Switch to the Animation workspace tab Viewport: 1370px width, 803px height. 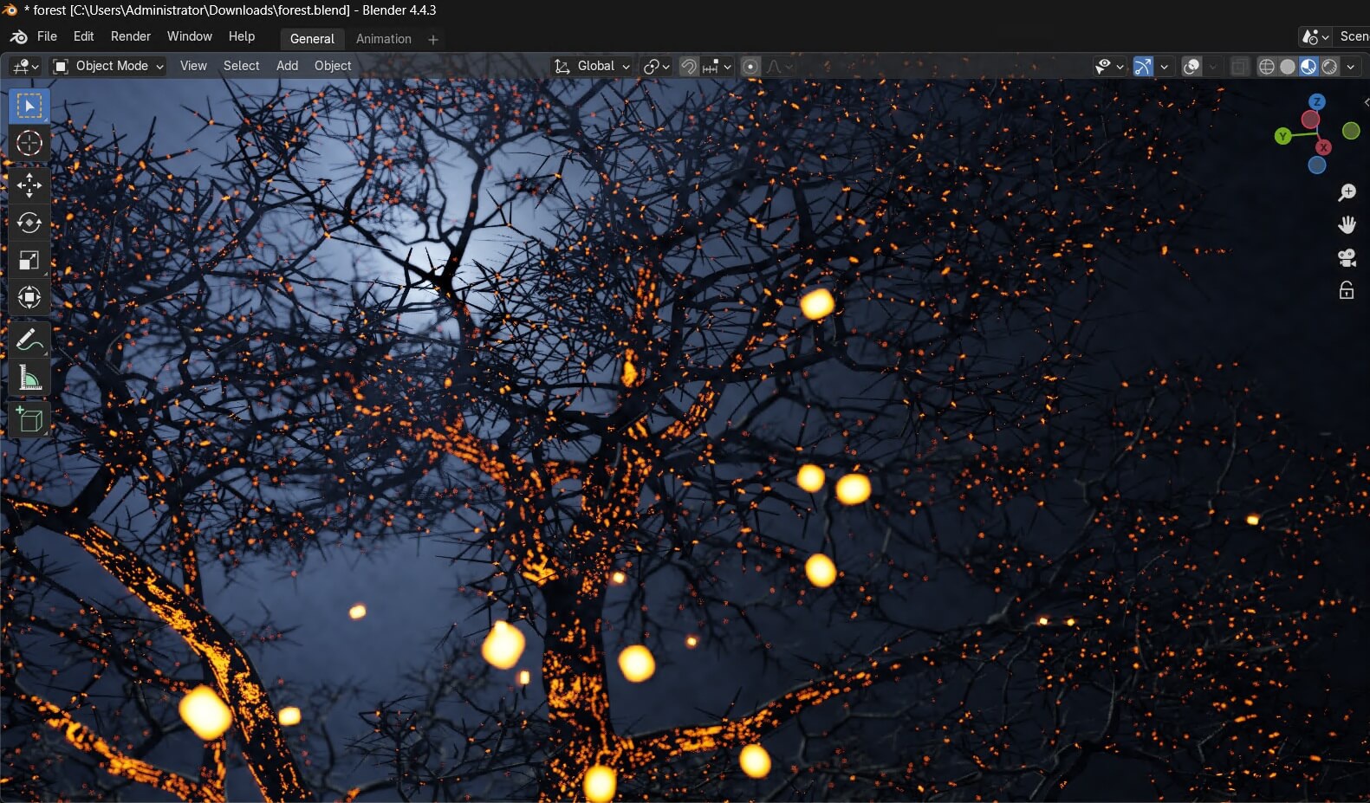pos(383,39)
